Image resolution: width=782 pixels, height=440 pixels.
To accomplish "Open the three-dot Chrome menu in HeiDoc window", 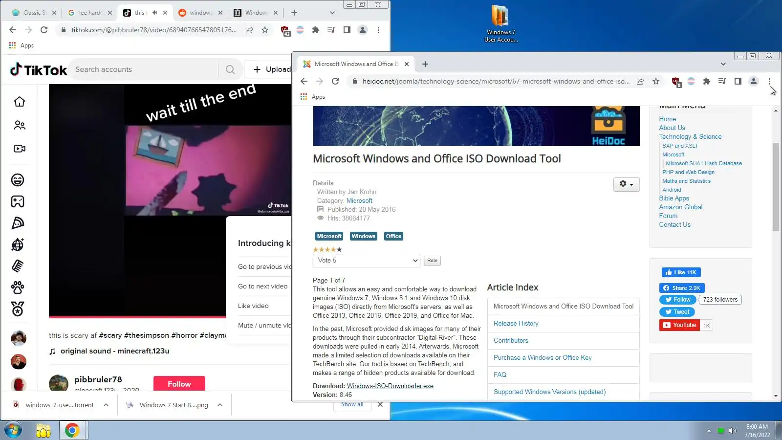I will pyautogui.click(x=769, y=81).
